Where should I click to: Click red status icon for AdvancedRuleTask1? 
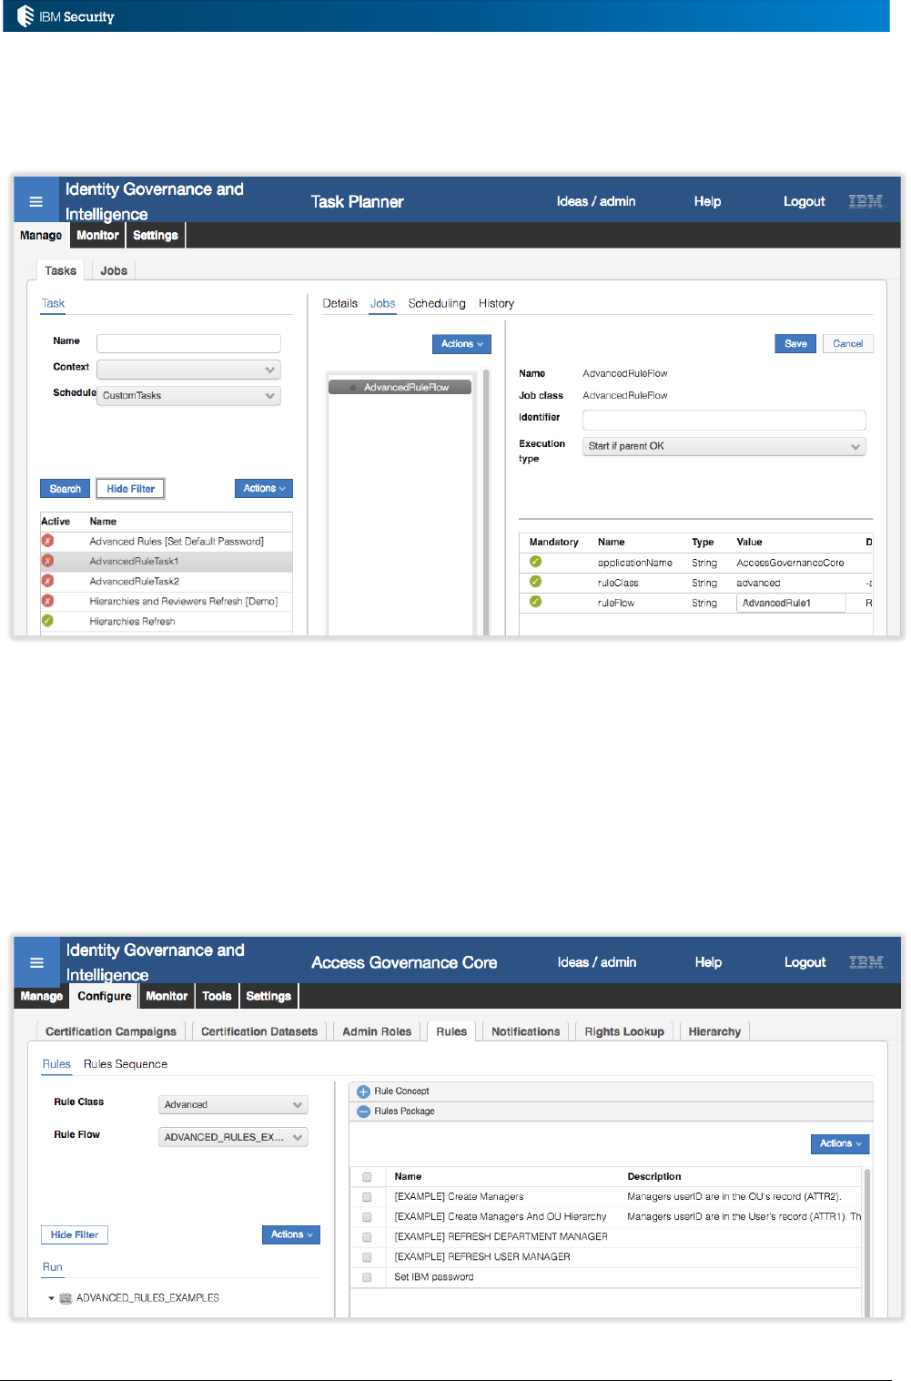47,561
